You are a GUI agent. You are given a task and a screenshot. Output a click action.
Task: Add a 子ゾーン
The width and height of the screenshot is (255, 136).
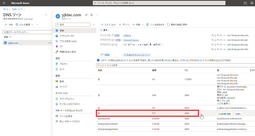124,25
